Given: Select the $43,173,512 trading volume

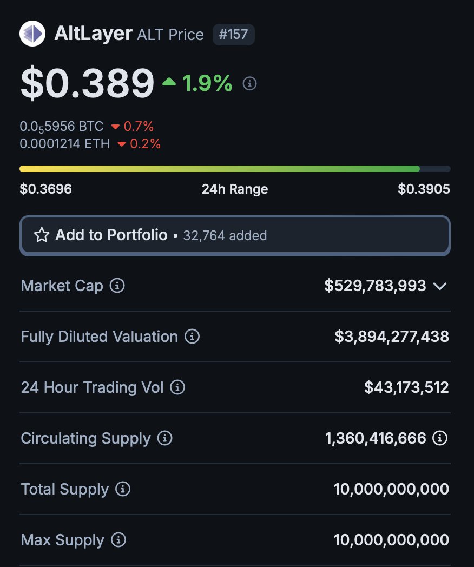Looking at the screenshot, I should coord(406,387).
